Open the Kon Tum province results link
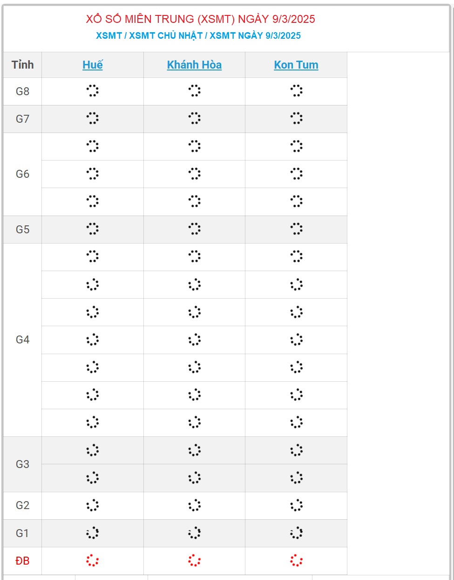The height and width of the screenshot is (580, 454). pos(296,65)
